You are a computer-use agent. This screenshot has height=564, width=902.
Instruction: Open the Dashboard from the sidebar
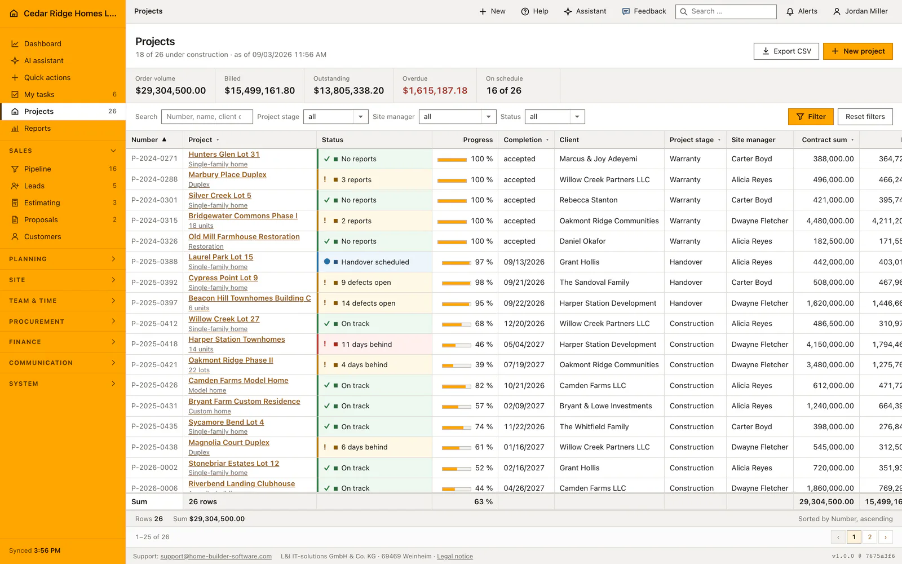click(63, 43)
